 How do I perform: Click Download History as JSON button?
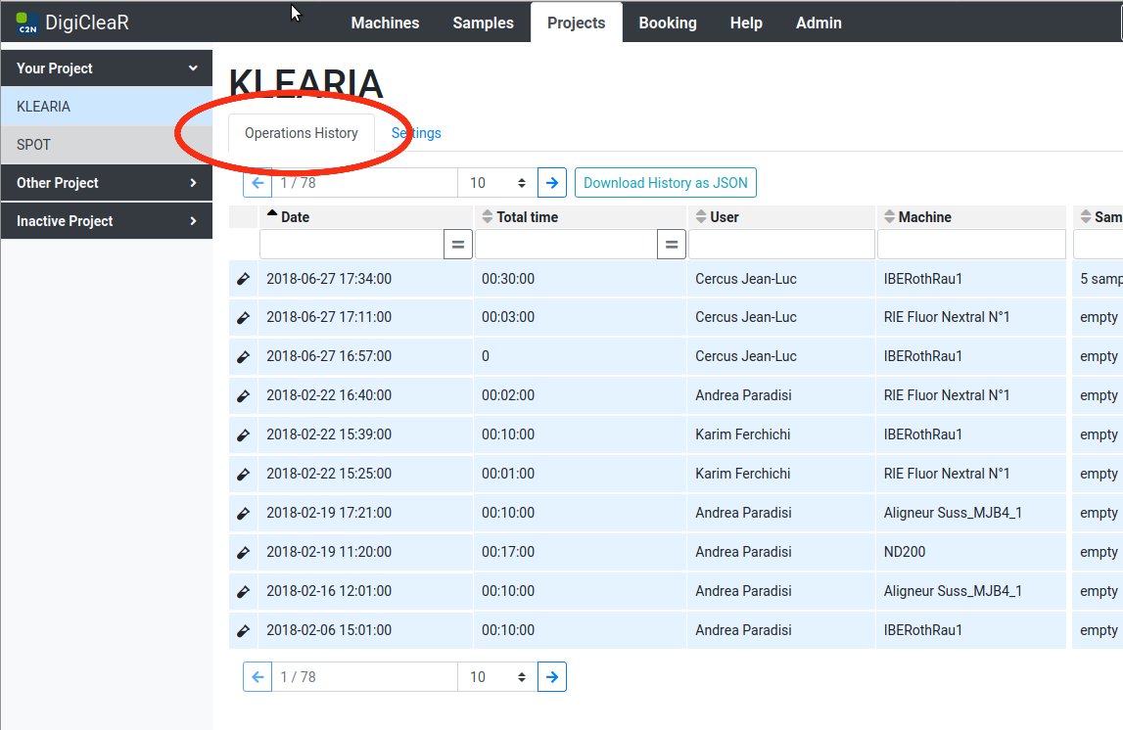pos(665,183)
